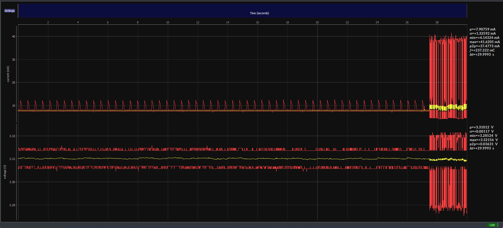The width and height of the screenshot is (503, 228).
Task: Click the charge integral ∫=+237.222 mC
Action: click(x=482, y=50)
